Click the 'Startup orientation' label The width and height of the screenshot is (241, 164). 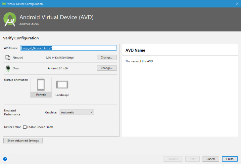(16, 80)
